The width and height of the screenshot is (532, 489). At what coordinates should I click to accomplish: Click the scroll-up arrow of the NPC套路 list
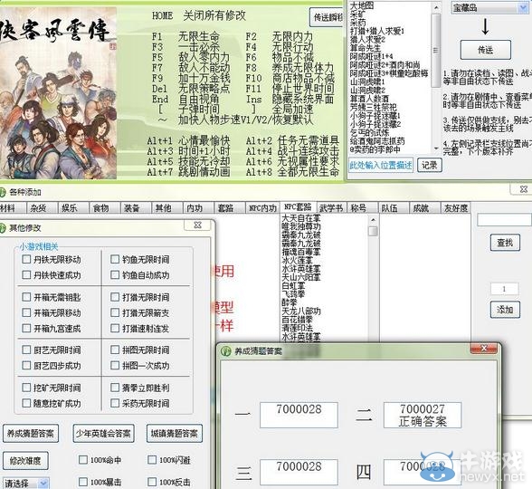pos(373,220)
